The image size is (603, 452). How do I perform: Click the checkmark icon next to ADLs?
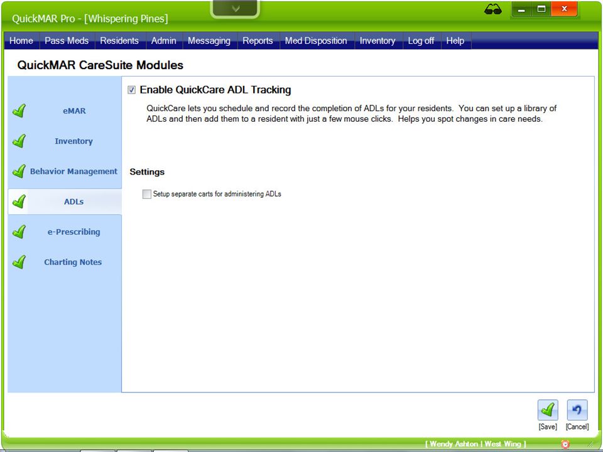click(19, 202)
